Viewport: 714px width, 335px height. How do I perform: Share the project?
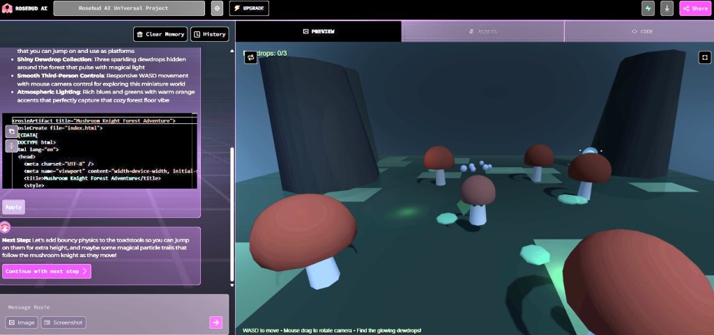[x=694, y=8]
